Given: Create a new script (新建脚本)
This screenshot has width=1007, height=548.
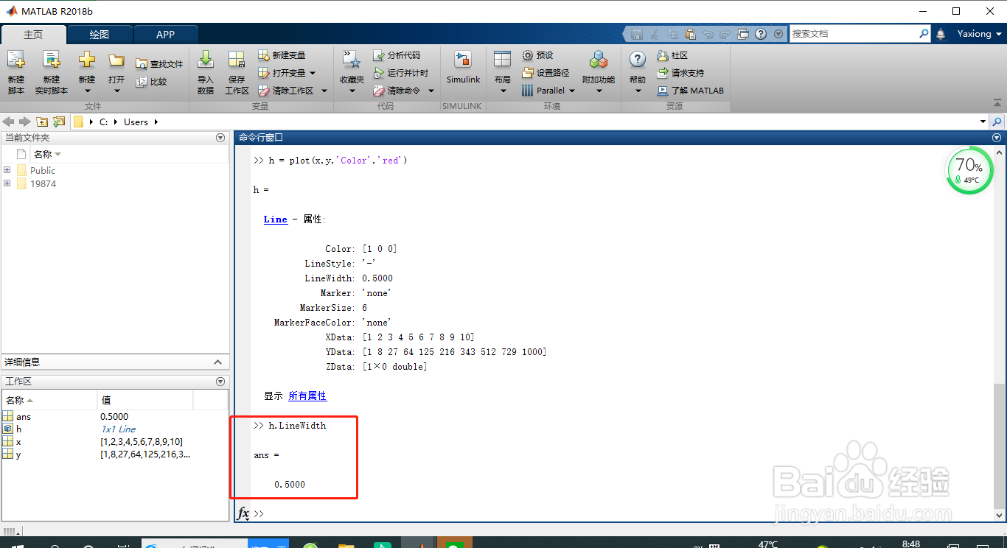Looking at the screenshot, I should click(15, 72).
